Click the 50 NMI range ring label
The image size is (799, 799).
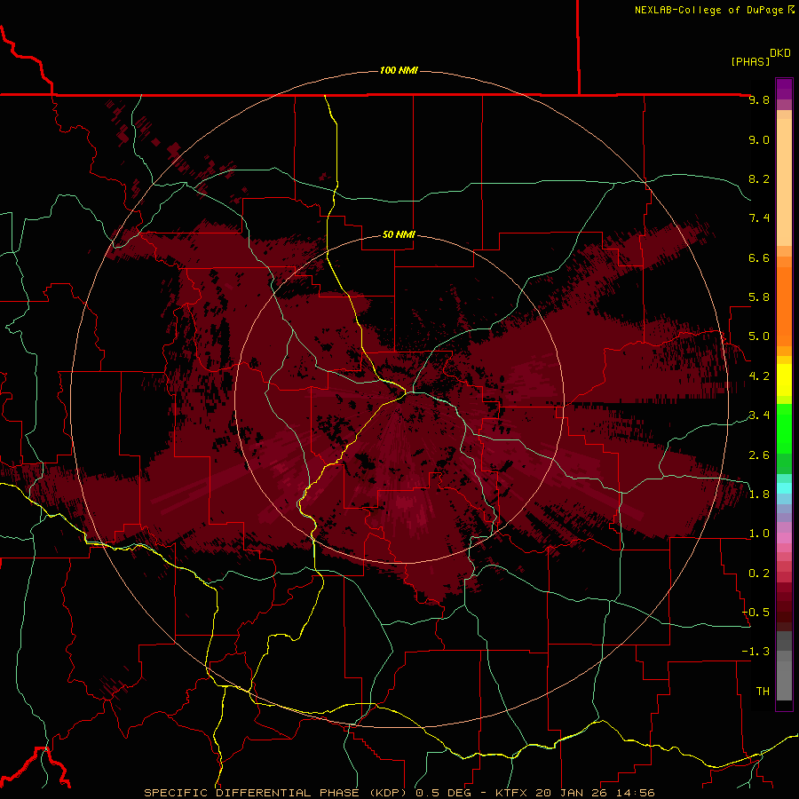pyautogui.click(x=399, y=234)
